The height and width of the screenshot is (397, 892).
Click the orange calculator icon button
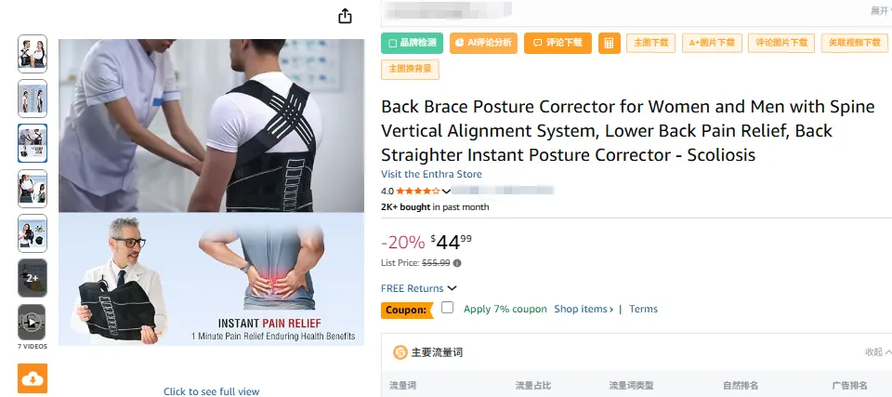pyautogui.click(x=609, y=44)
